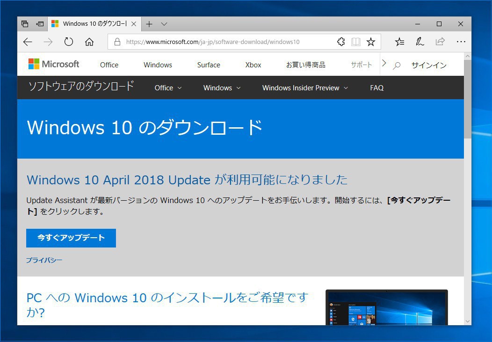Image resolution: width=492 pixels, height=342 pixels.
Task: Add page to favorites star
Action: [371, 42]
